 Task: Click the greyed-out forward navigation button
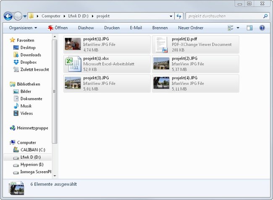tap(18, 16)
